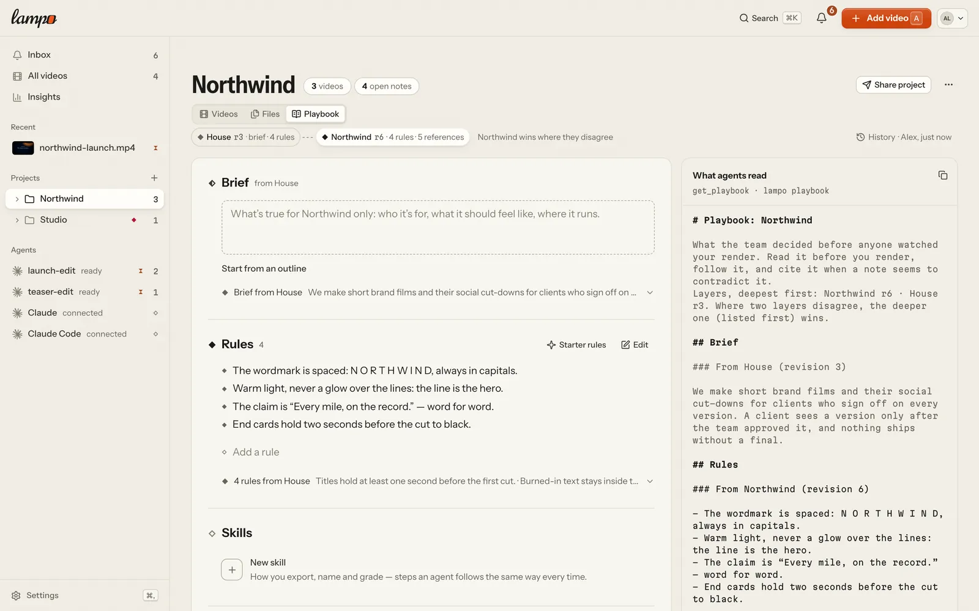
Task: Click the wordmark spacing rule
Action: tap(375, 371)
